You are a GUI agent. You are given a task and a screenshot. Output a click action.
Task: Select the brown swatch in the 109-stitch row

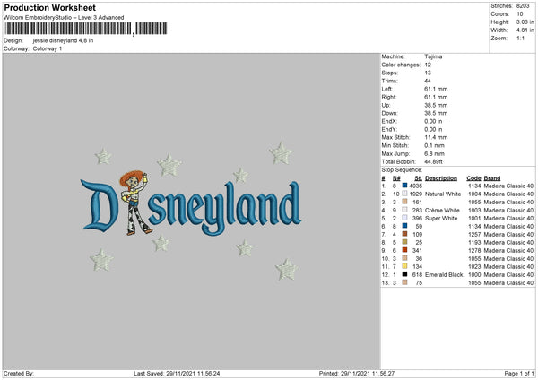click(404, 234)
